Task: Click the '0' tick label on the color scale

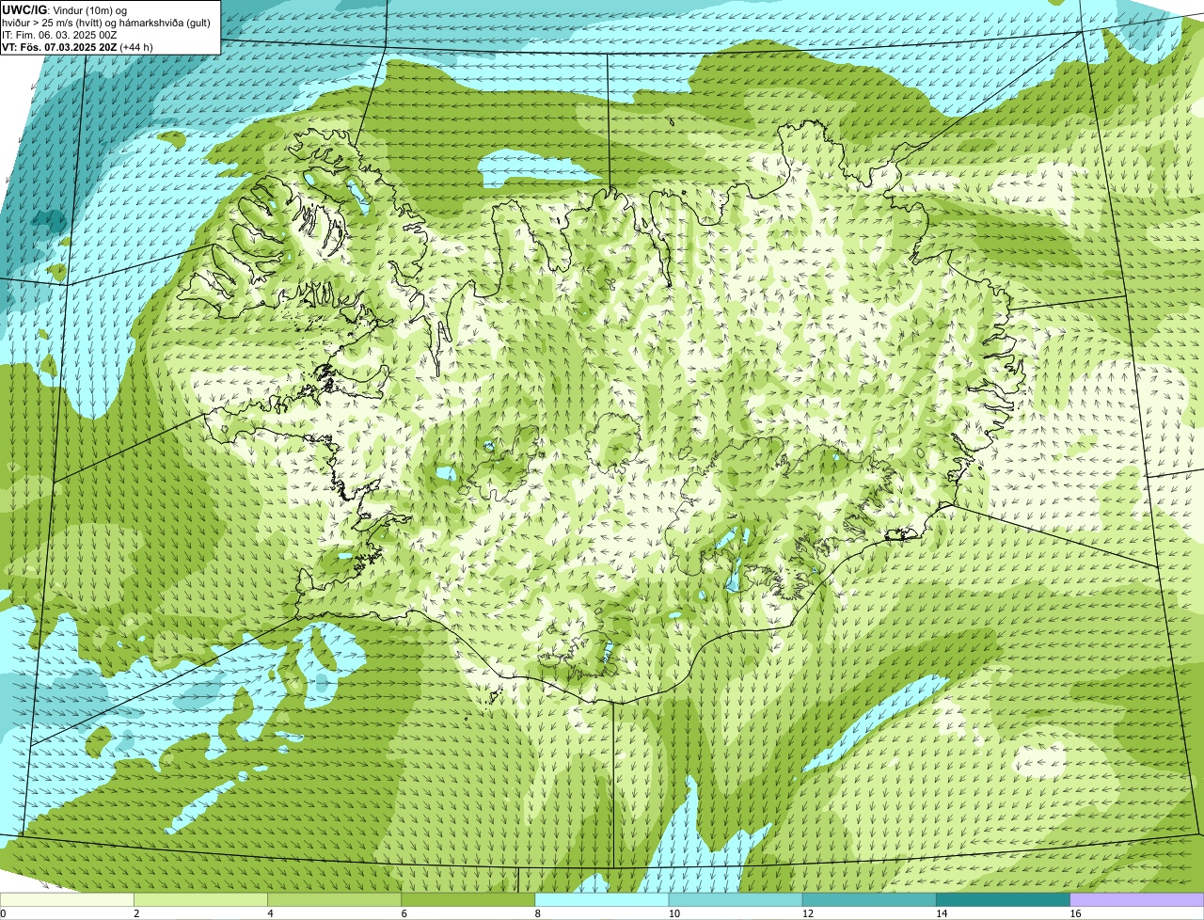Action: coord(3,913)
